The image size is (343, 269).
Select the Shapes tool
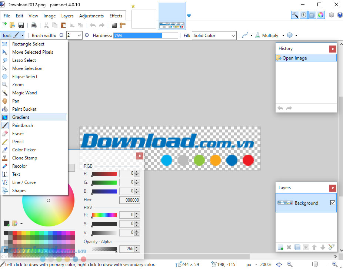[x=34, y=190]
